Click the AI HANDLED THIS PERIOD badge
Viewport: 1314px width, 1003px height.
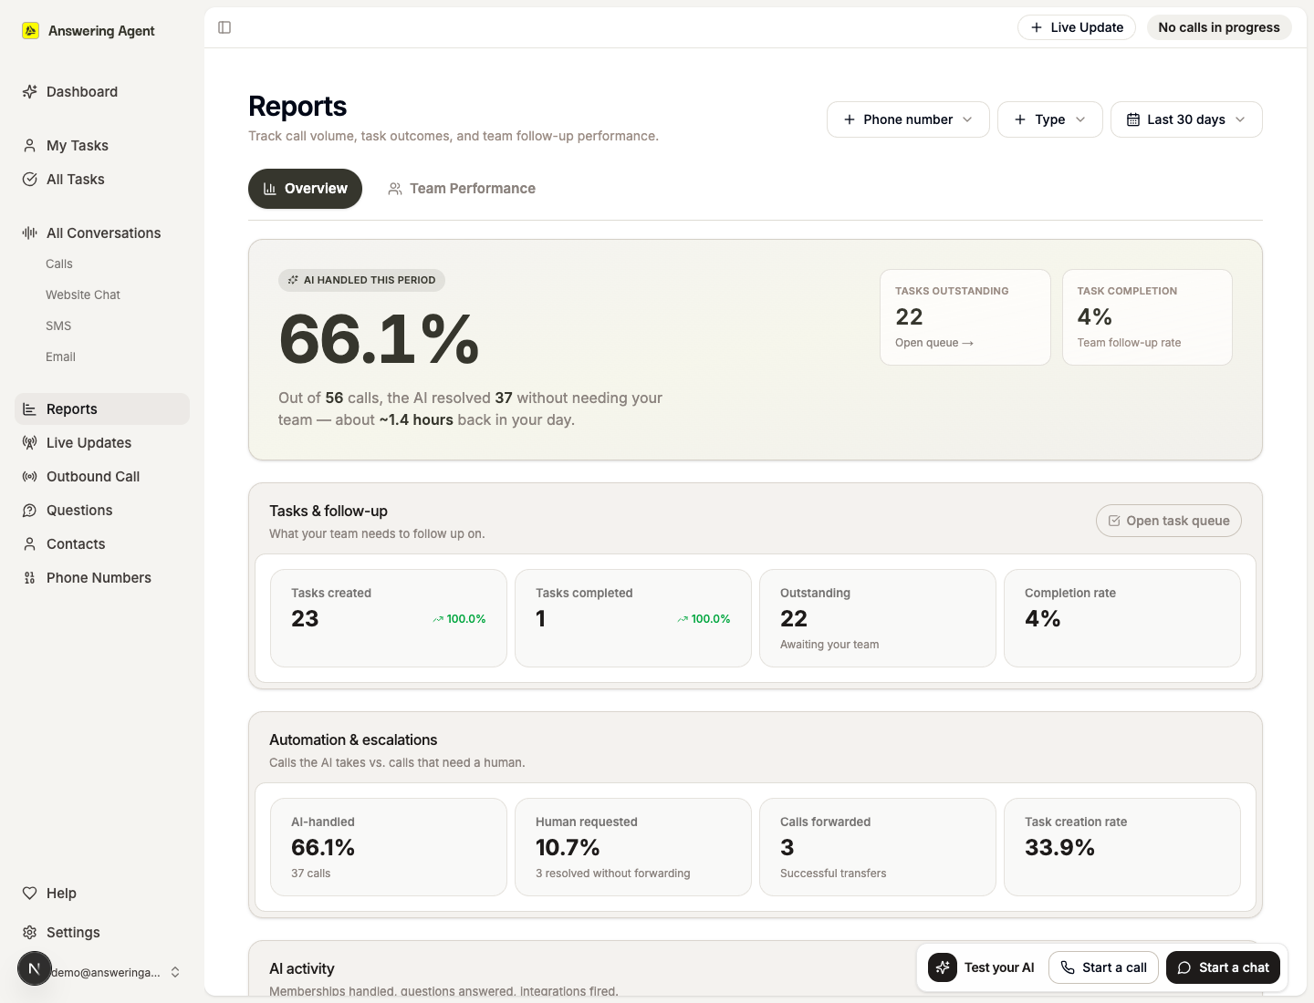[x=361, y=280]
